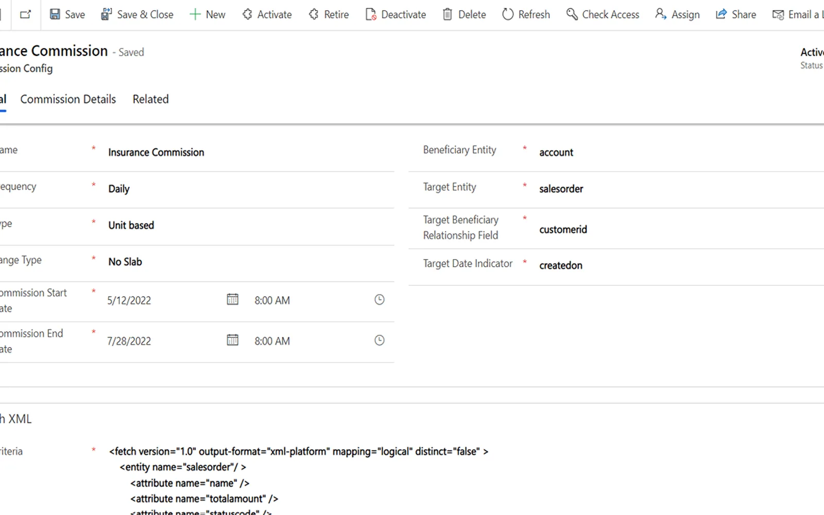Click Save & Close
This screenshot has height=515, width=824.
point(137,14)
